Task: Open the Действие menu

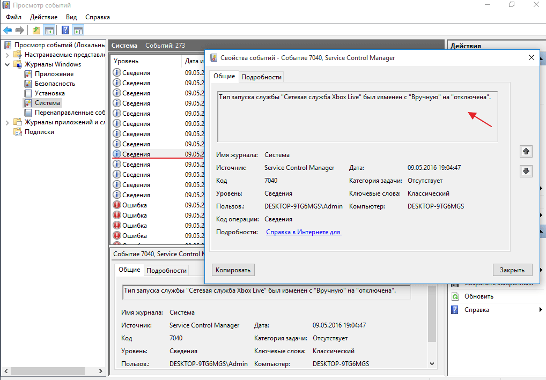Action: (43, 17)
